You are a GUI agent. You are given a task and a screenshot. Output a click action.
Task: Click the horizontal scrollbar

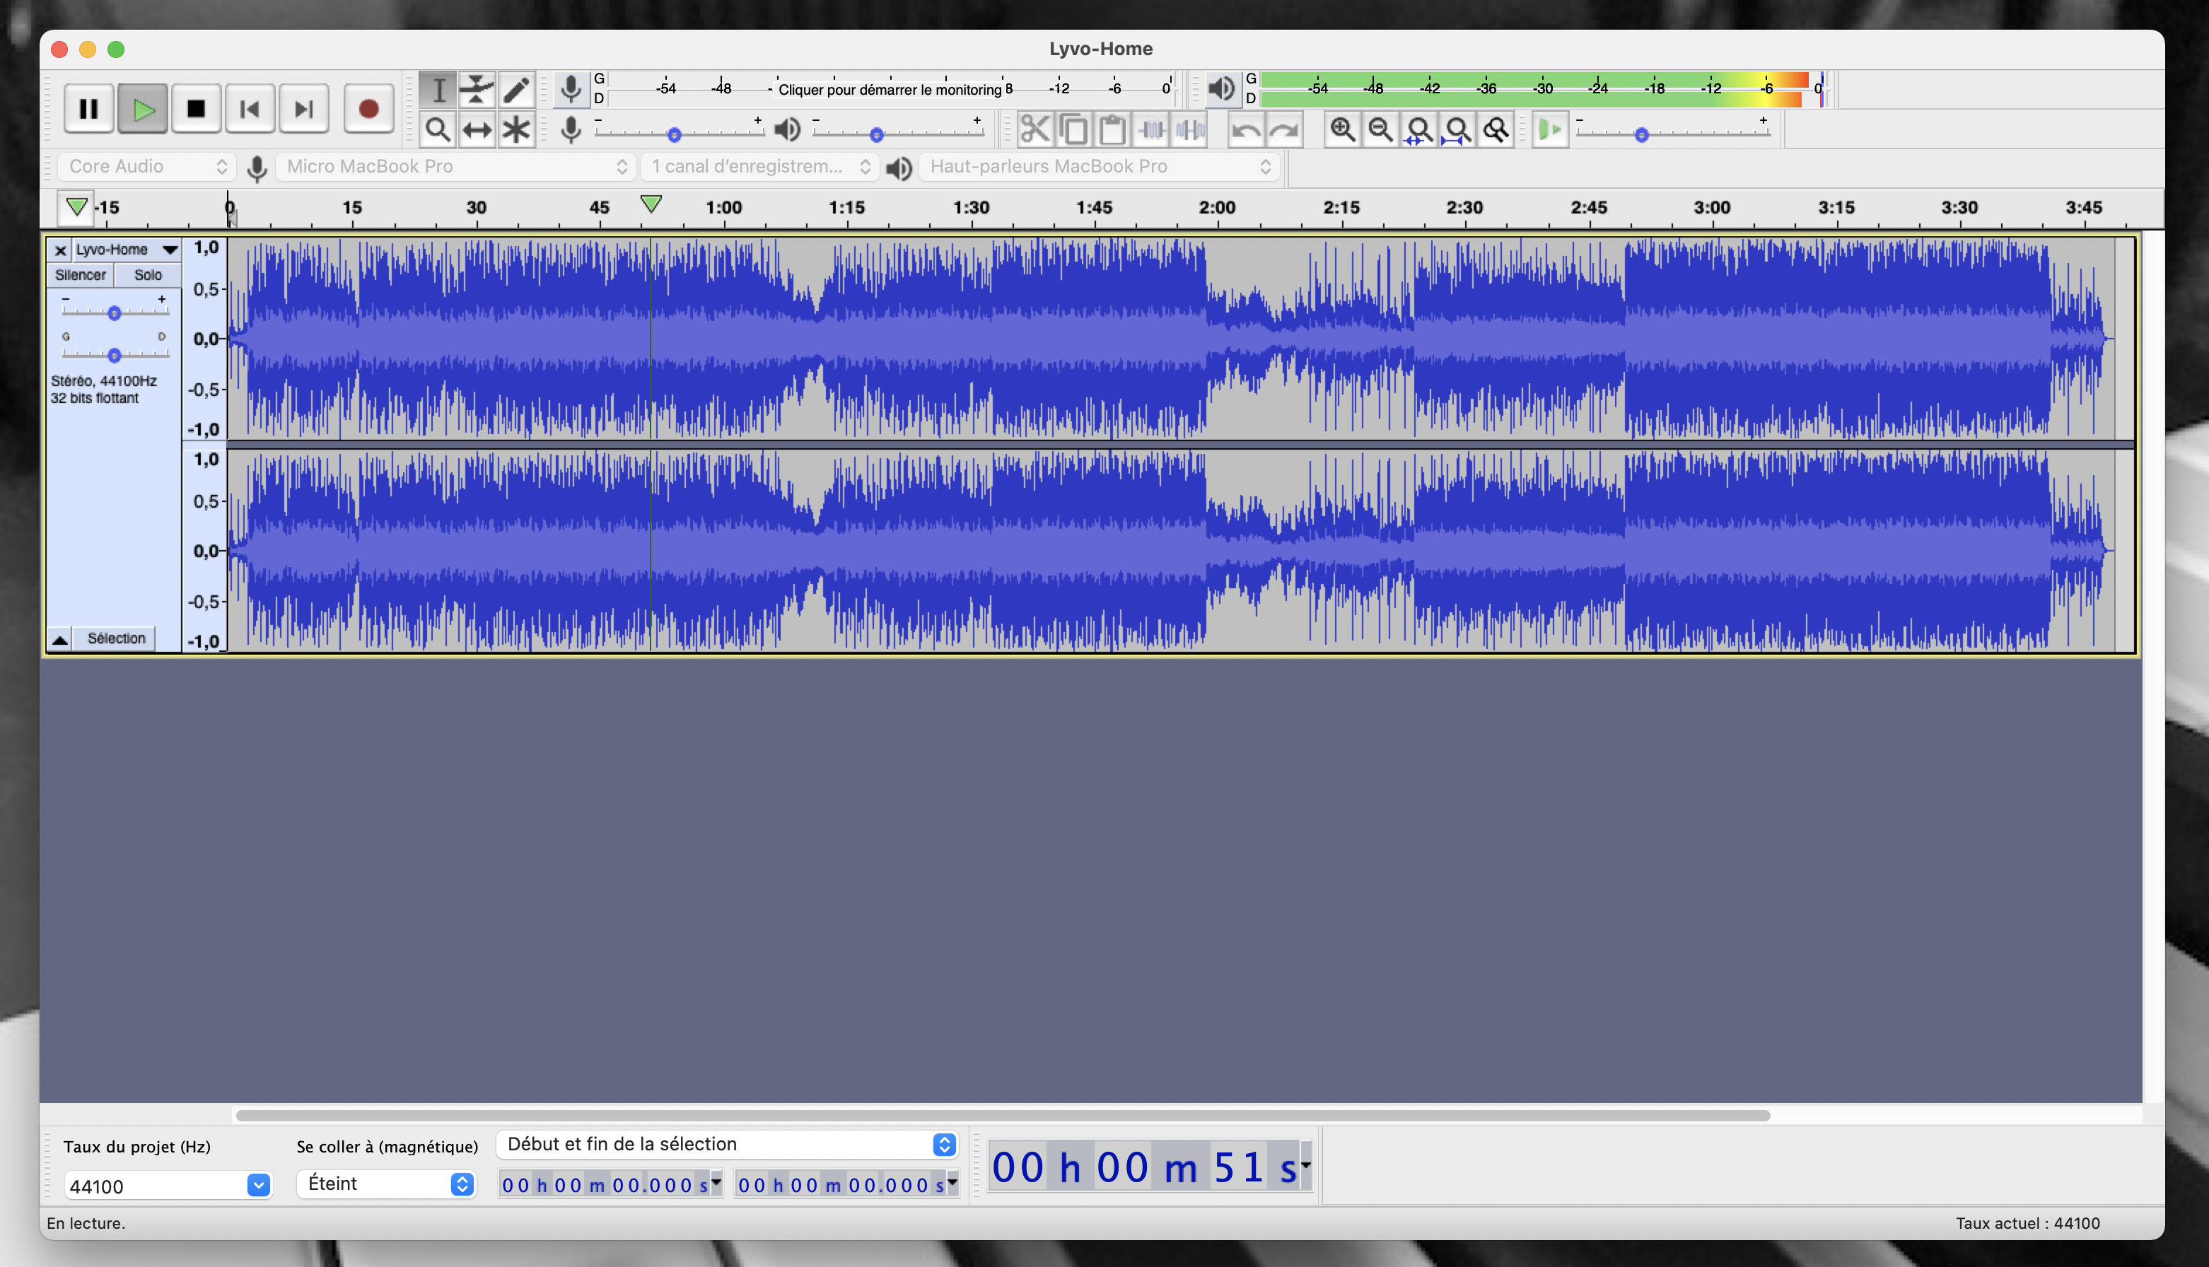click(x=1002, y=1116)
